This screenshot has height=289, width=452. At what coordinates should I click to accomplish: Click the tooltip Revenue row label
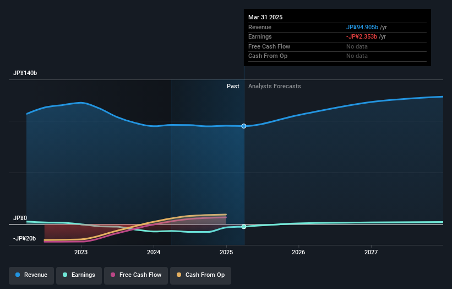click(260, 27)
